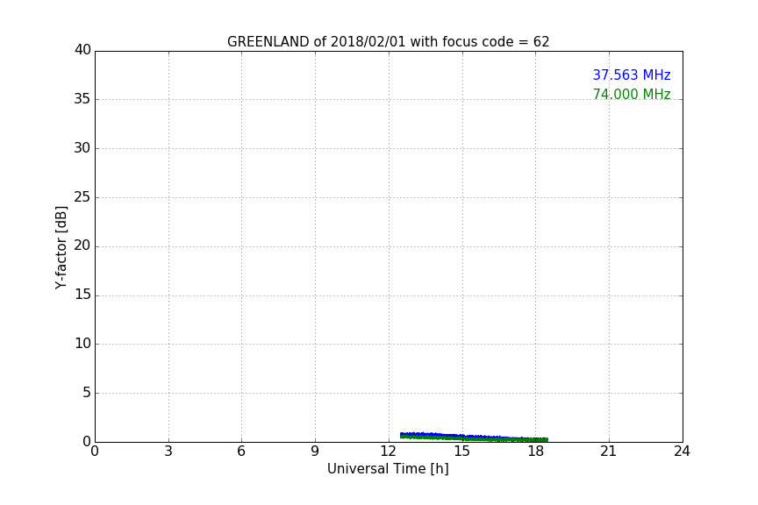Image resolution: width=758 pixels, height=505 pixels.
Task: Click the 'Y-factor [dB]' axis label
Action: [x=61, y=247]
